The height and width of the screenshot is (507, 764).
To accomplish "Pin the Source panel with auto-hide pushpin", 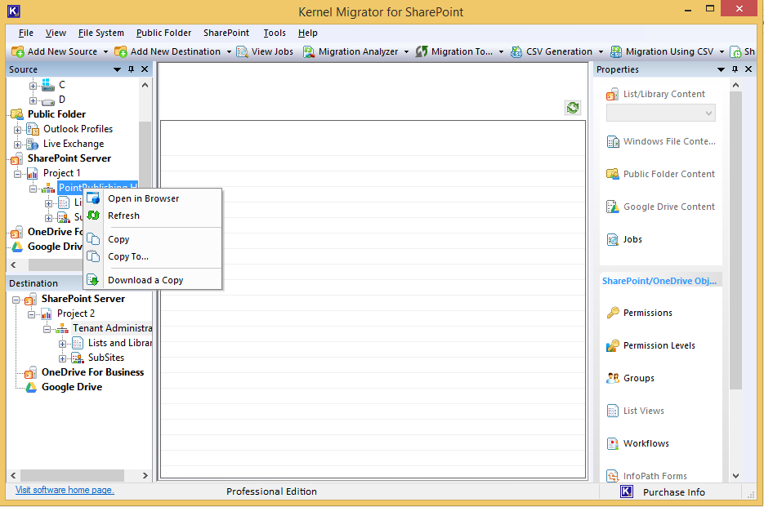I will (x=131, y=69).
